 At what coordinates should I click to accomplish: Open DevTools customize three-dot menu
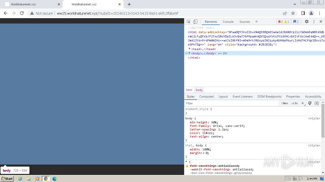314,21
